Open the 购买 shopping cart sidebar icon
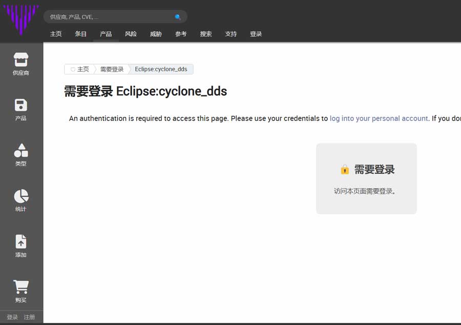This screenshot has height=325, width=461. tap(21, 287)
